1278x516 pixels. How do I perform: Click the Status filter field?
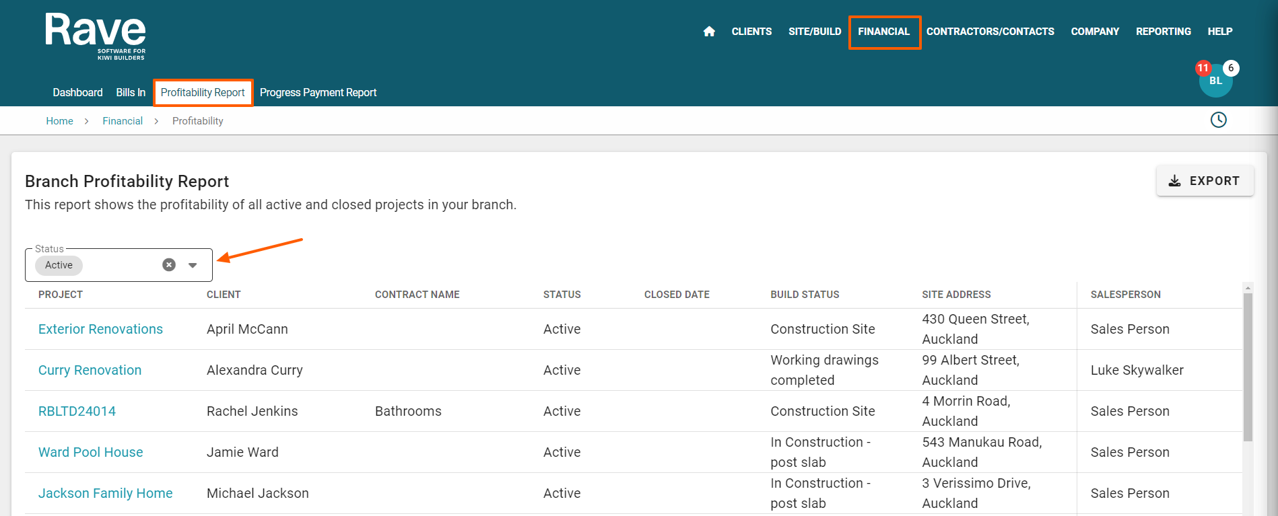tap(119, 265)
